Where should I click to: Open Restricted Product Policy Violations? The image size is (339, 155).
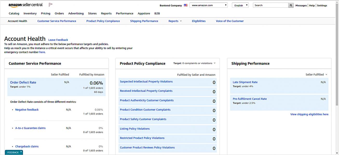142,138
